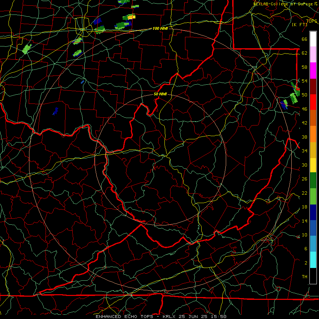Click the "50 NMI" range ring label
Screen dimensions: 319x319
(x=160, y=94)
